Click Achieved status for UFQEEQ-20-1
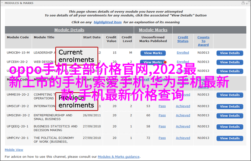251x161 pixels. [183, 126]
